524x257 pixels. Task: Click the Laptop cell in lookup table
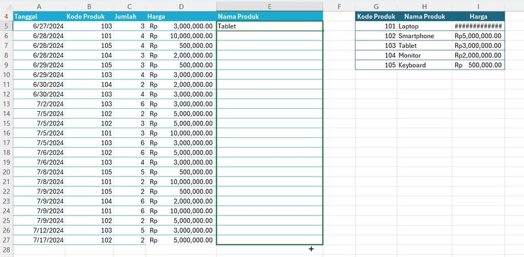424,26
